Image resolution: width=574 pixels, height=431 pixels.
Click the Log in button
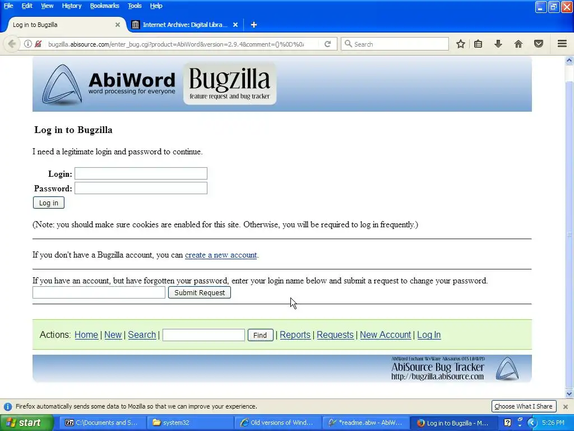(x=49, y=203)
